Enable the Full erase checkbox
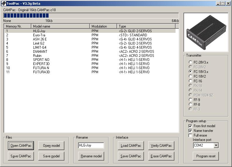The height and width of the screenshot is (167, 232). pos(190,135)
